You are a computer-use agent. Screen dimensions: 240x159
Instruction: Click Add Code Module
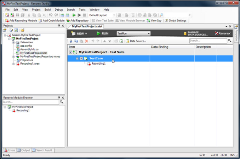[52, 20]
